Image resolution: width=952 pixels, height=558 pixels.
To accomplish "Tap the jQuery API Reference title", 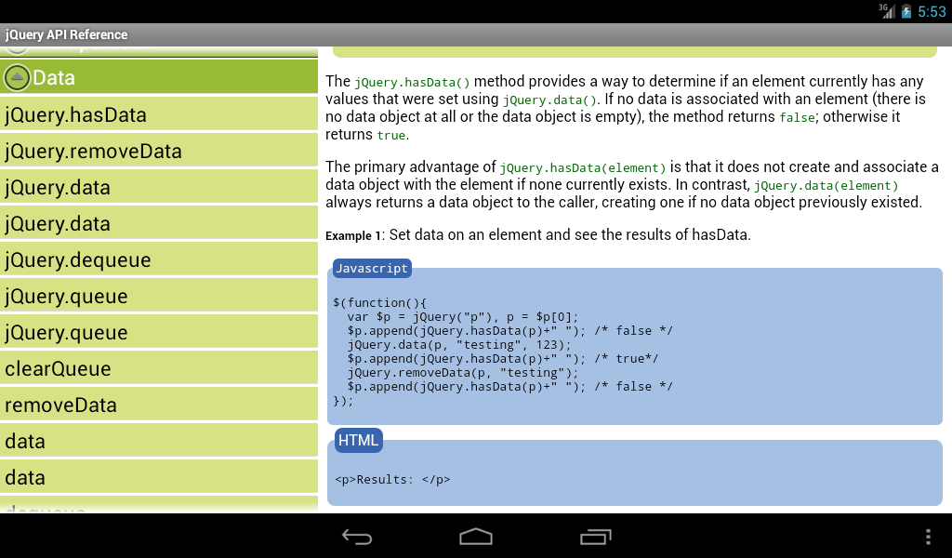I will [x=67, y=34].
